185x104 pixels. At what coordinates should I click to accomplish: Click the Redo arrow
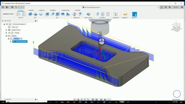tap(21, 7)
